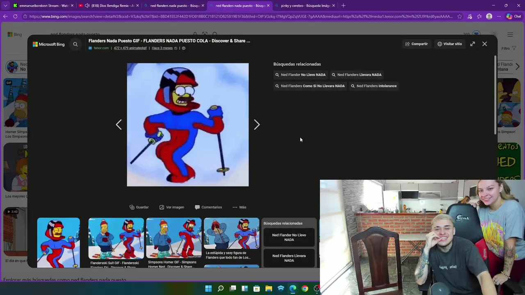Open Widgets icon on taskbar
The width and height of the screenshot is (525, 295).
[244, 288]
